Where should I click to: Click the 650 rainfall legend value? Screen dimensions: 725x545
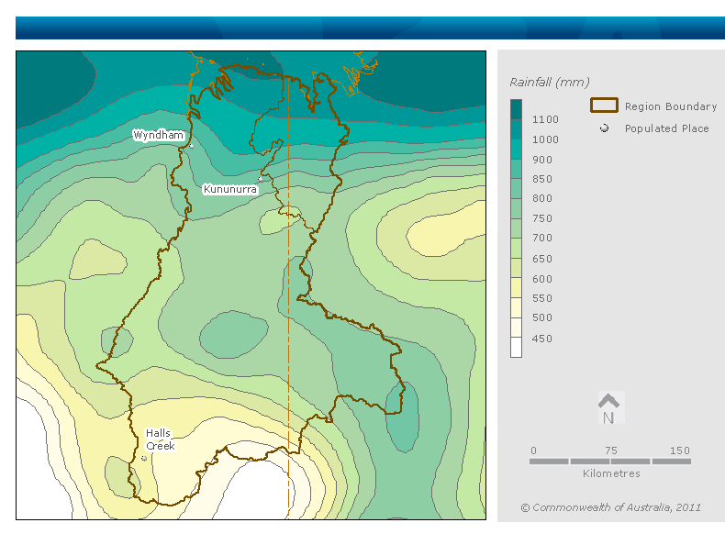coord(541,259)
